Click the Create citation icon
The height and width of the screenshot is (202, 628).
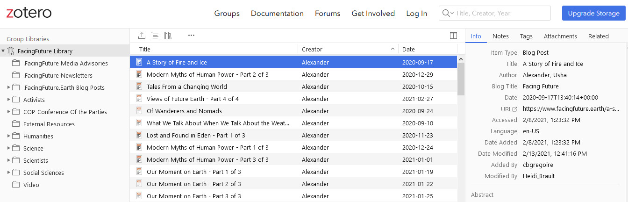(x=155, y=36)
